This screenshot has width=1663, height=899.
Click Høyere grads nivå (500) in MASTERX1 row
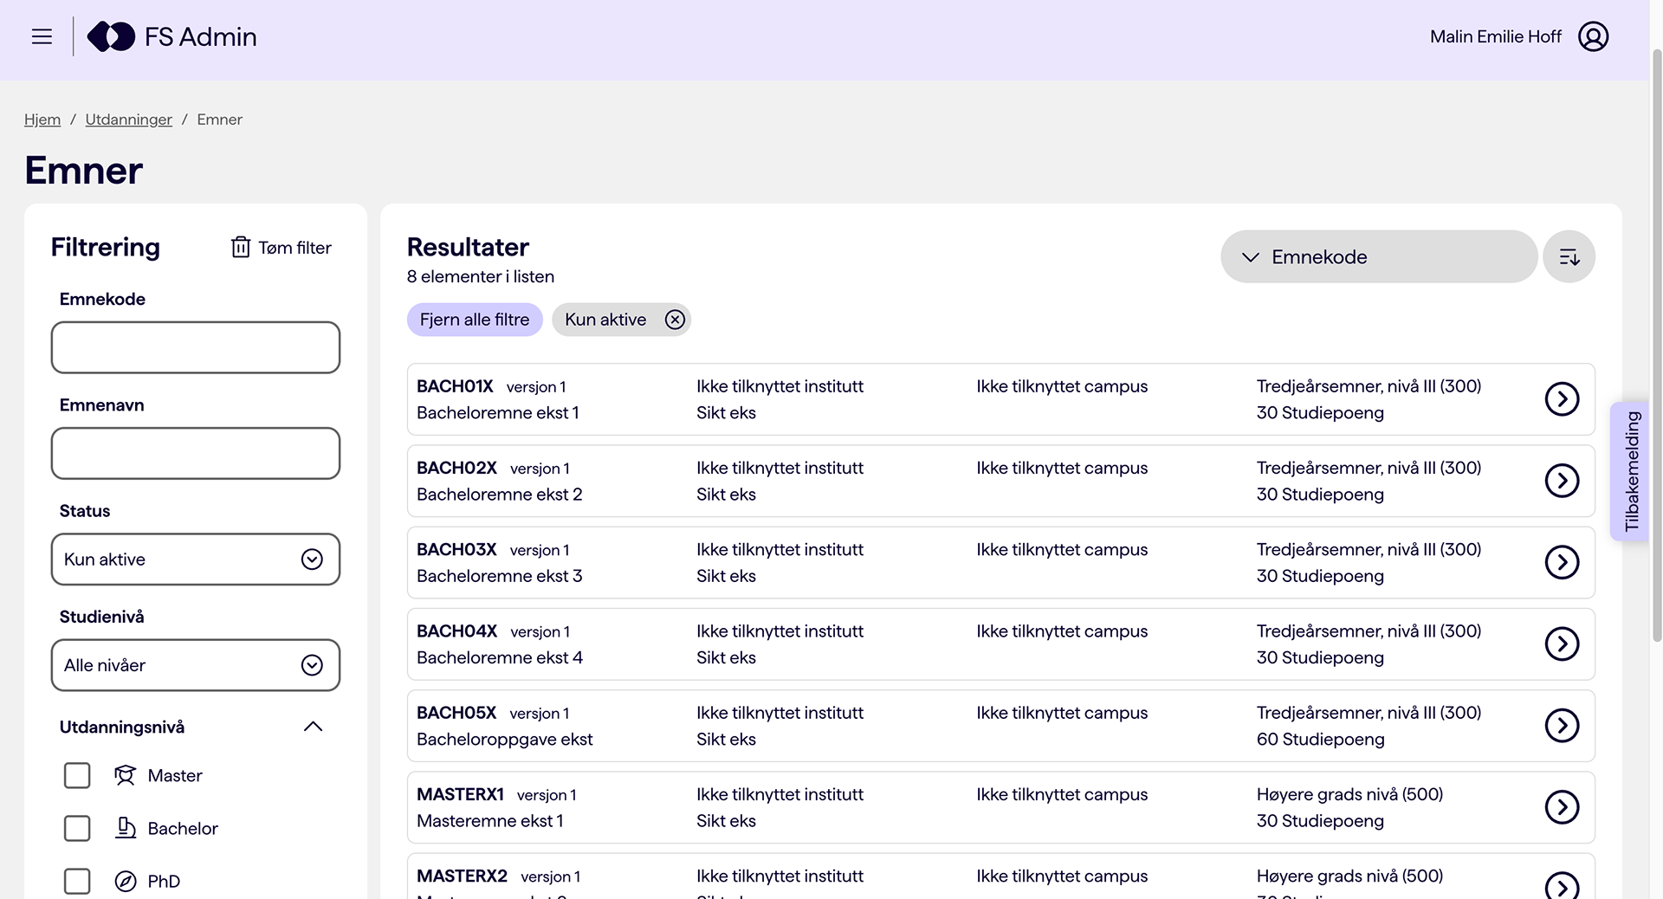click(1350, 794)
